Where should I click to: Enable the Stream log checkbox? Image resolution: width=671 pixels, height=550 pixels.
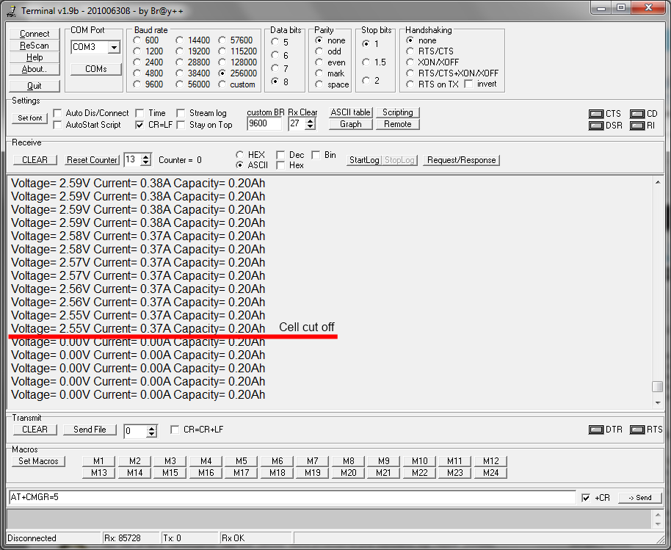181,113
